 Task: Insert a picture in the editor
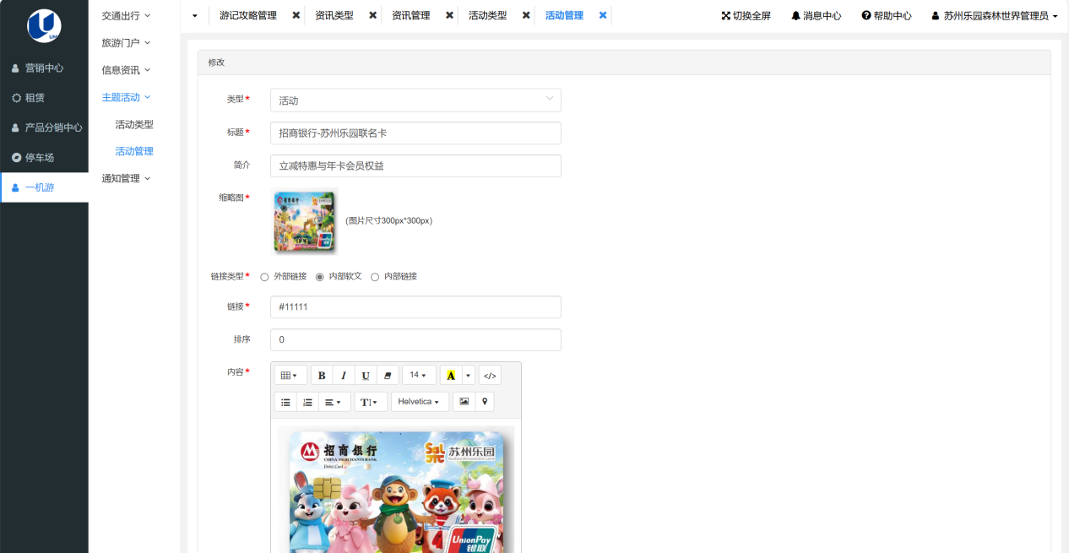tap(464, 402)
